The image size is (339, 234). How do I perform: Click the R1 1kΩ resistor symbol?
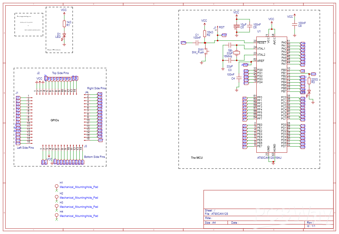click(x=63, y=23)
